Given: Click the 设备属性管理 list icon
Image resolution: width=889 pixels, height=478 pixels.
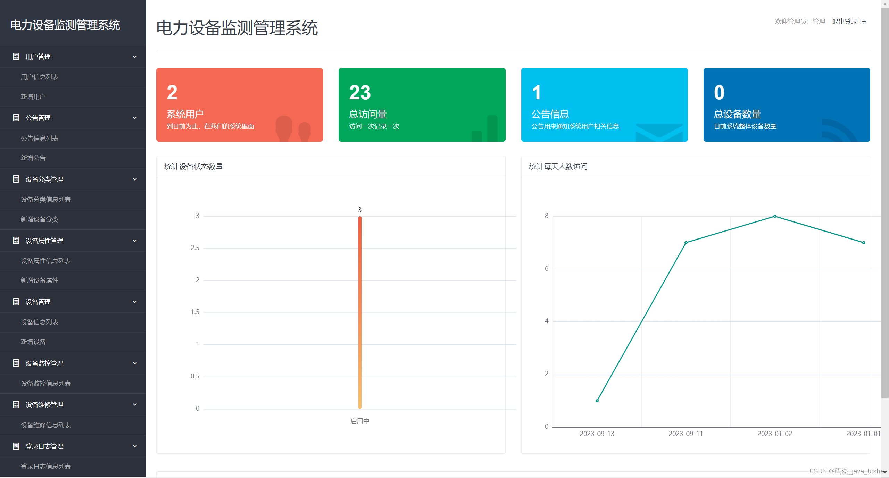Looking at the screenshot, I should tap(16, 241).
